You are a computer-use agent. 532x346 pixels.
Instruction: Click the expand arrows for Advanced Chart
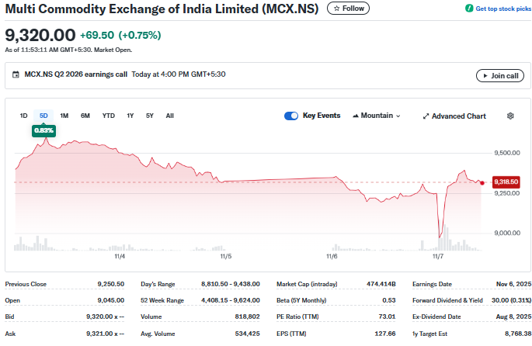click(426, 116)
